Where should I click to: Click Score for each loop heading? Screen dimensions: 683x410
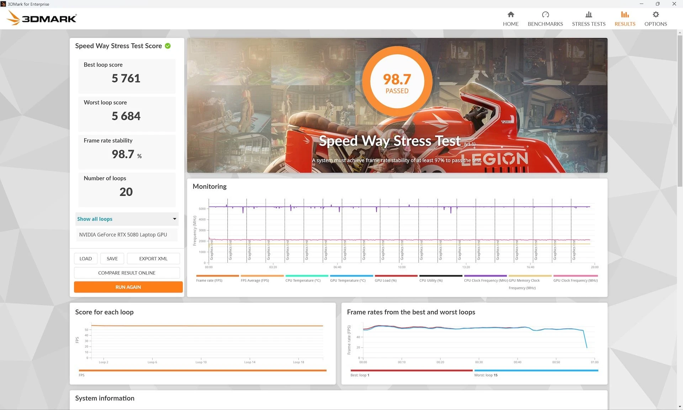point(104,312)
